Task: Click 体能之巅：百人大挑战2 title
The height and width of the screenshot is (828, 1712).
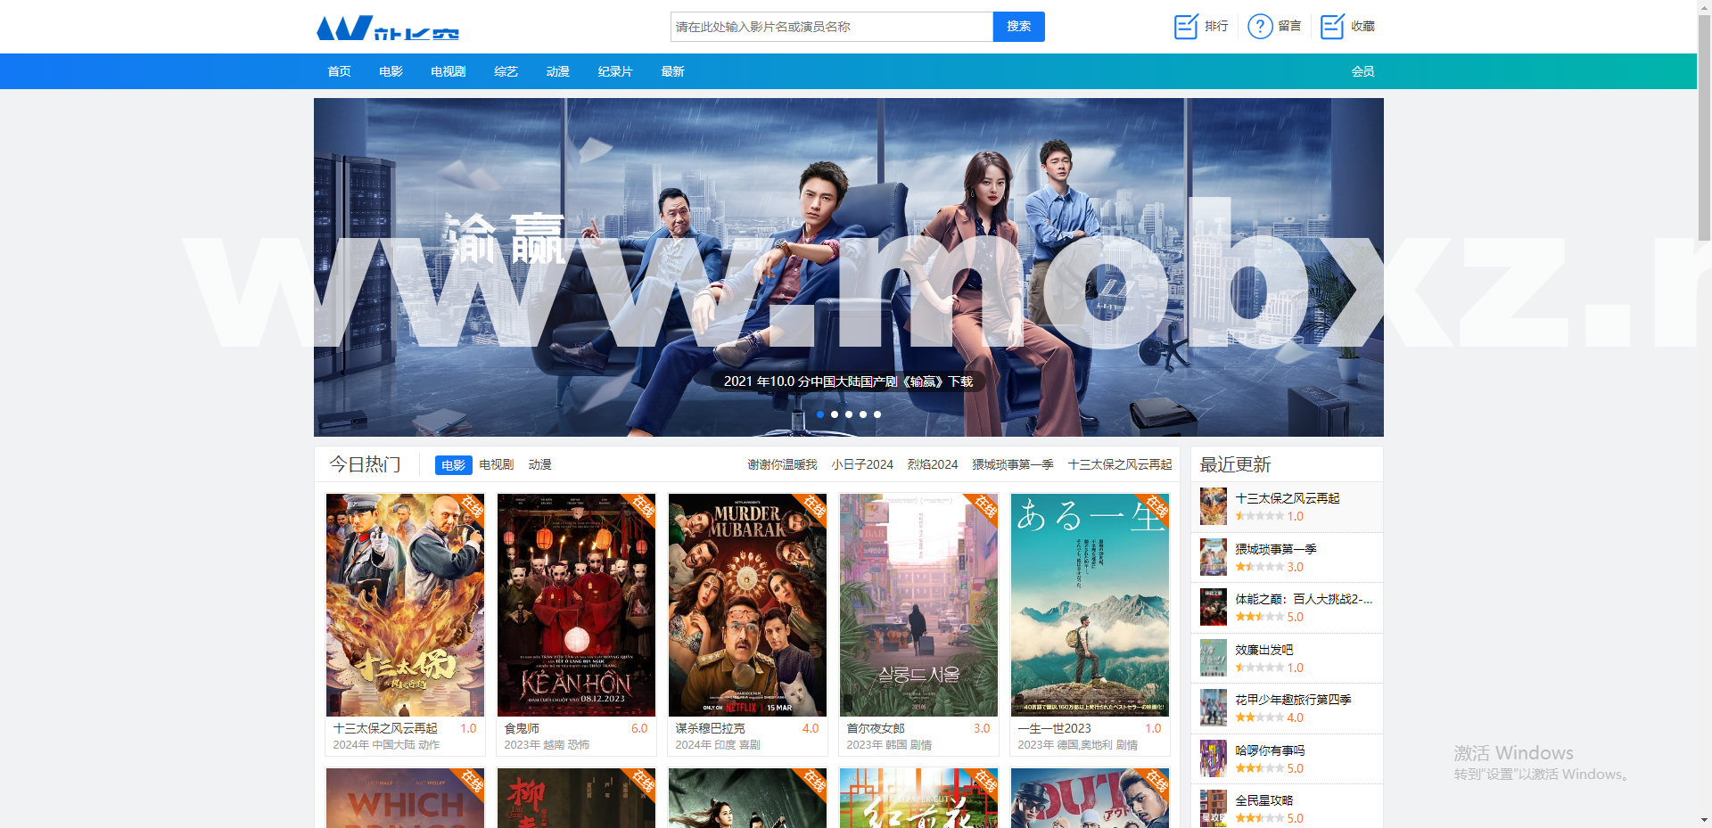Action: click(x=1304, y=599)
